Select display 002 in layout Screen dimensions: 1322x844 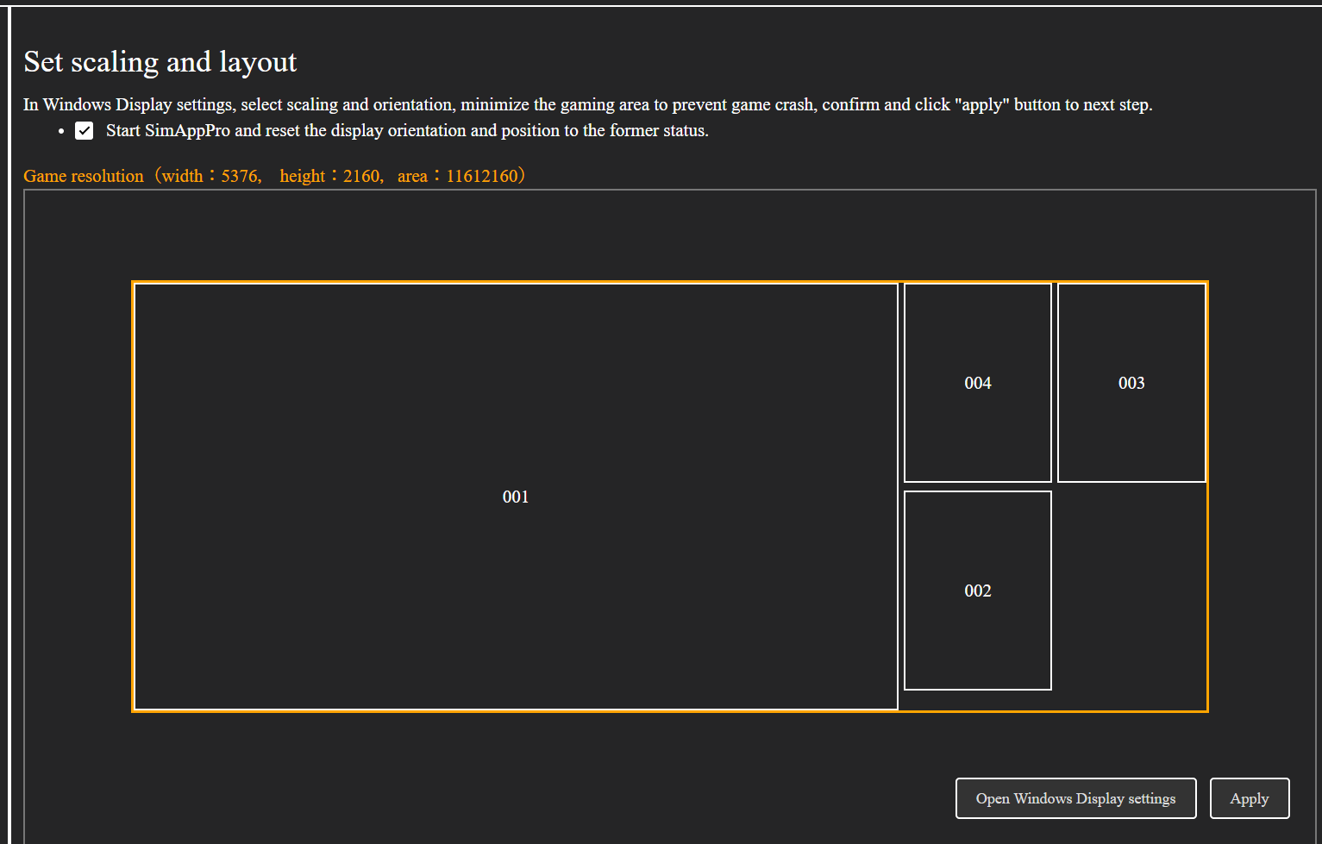(978, 591)
